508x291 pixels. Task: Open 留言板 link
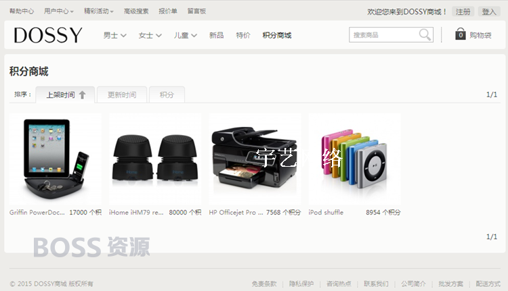pyautogui.click(x=196, y=11)
